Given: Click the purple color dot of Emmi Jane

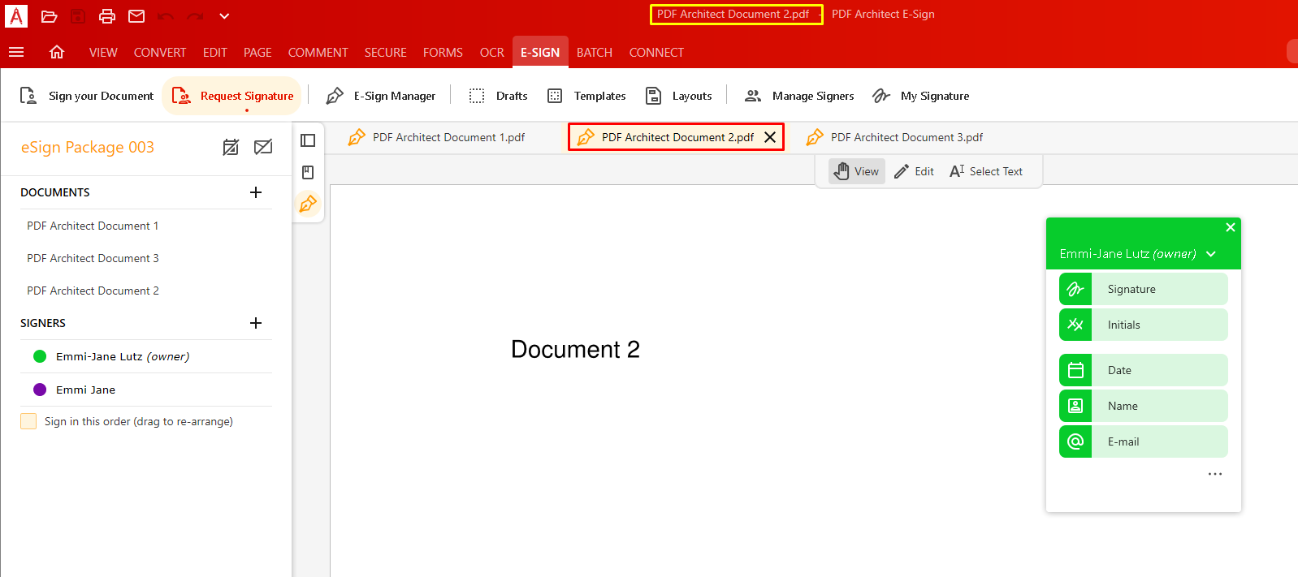Looking at the screenshot, I should click(40, 390).
